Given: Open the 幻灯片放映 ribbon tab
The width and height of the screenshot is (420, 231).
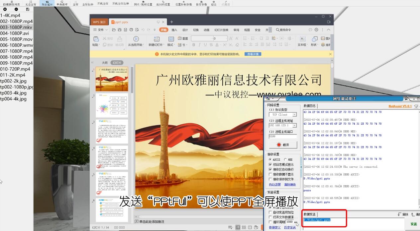Looking at the screenshot, I should tap(221, 30).
